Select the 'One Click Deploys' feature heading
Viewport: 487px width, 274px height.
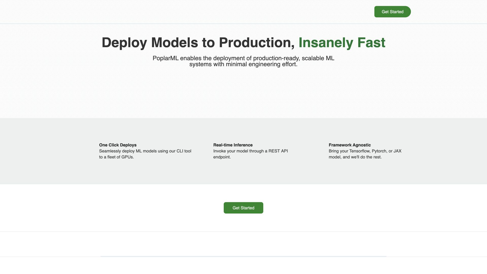pos(118,145)
